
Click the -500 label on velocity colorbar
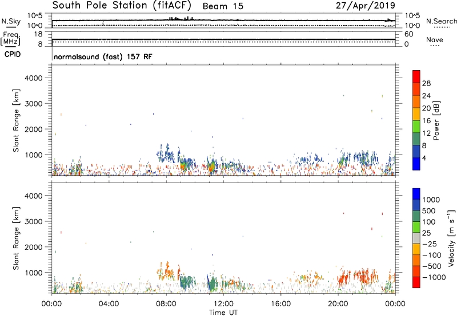coord(432,266)
